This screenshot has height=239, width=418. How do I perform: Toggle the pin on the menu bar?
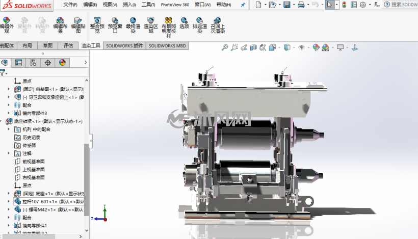pyautogui.click(x=243, y=5)
